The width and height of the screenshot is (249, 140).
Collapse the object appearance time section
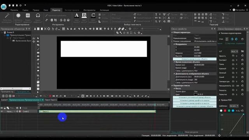pyautogui.click(x=174, y=62)
